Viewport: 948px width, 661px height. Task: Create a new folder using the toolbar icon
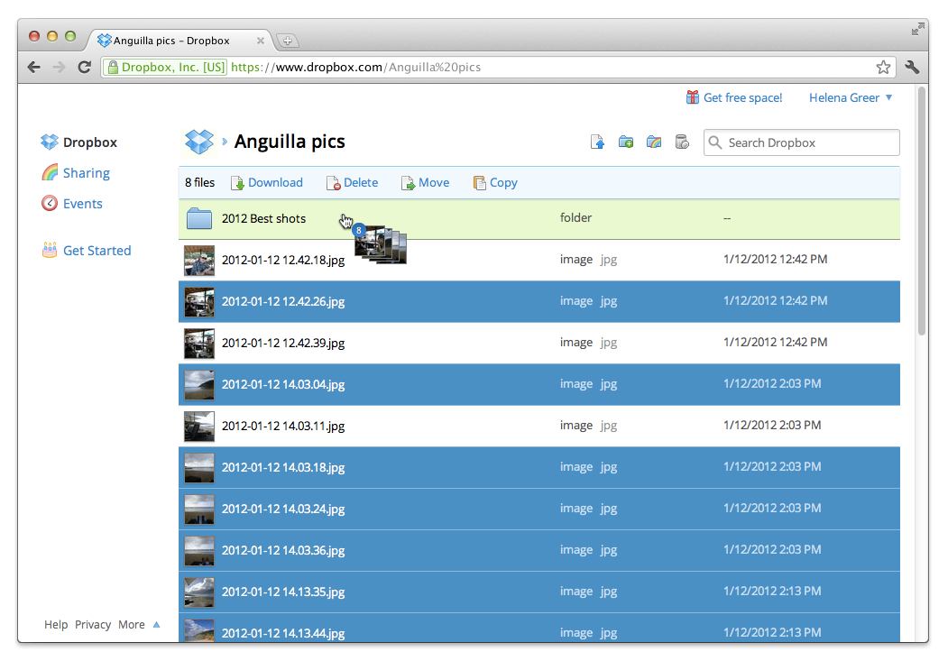[626, 142]
